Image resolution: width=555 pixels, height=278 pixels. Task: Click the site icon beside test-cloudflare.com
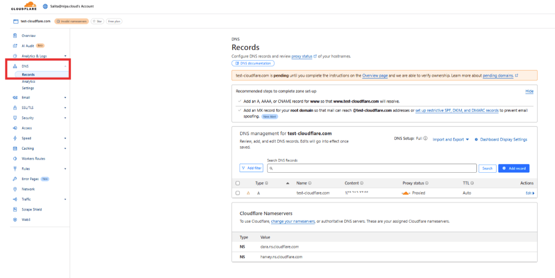[x=15, y=21]
